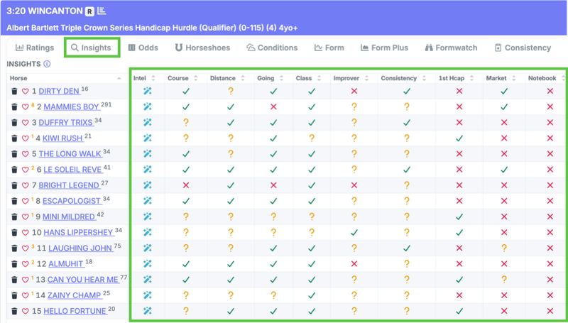
Task: Intel wand for Can You Hear Me
Action: click(148, 279)
